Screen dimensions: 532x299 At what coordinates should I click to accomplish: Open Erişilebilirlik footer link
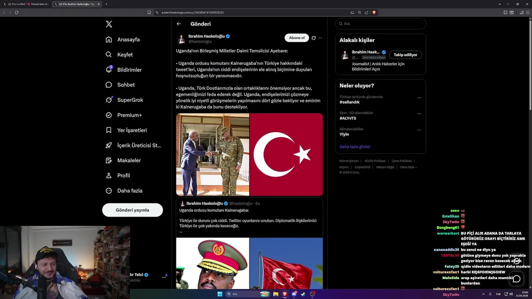point(362,167)
